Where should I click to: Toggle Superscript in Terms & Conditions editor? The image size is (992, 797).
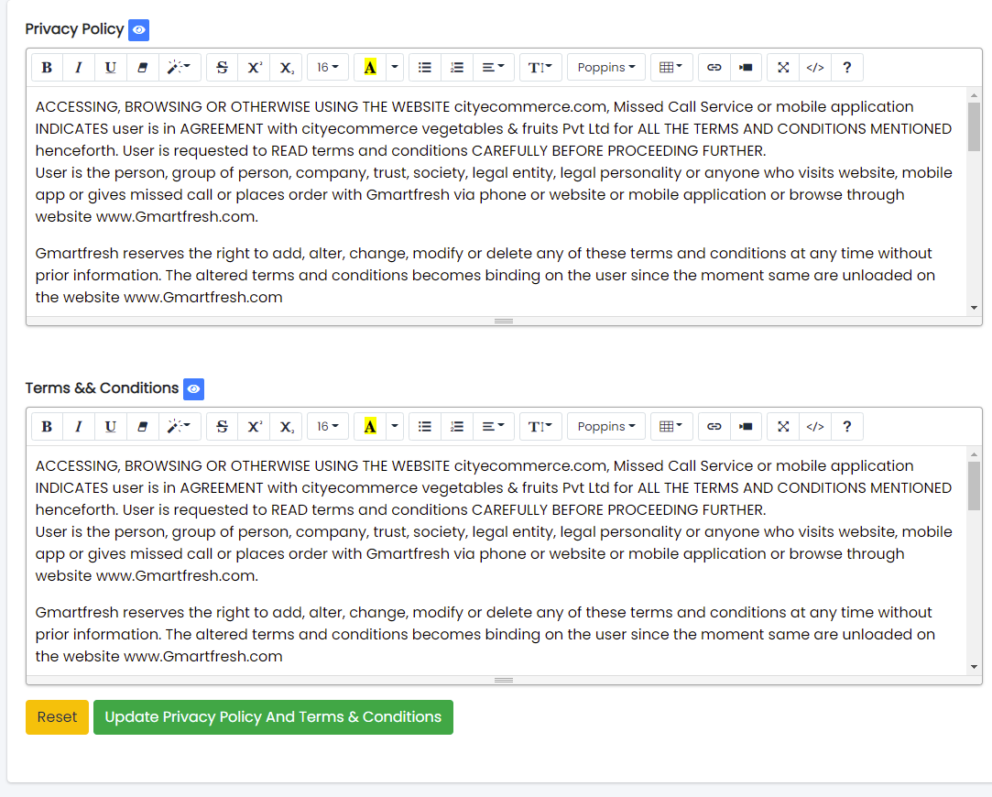pos(255,427)
